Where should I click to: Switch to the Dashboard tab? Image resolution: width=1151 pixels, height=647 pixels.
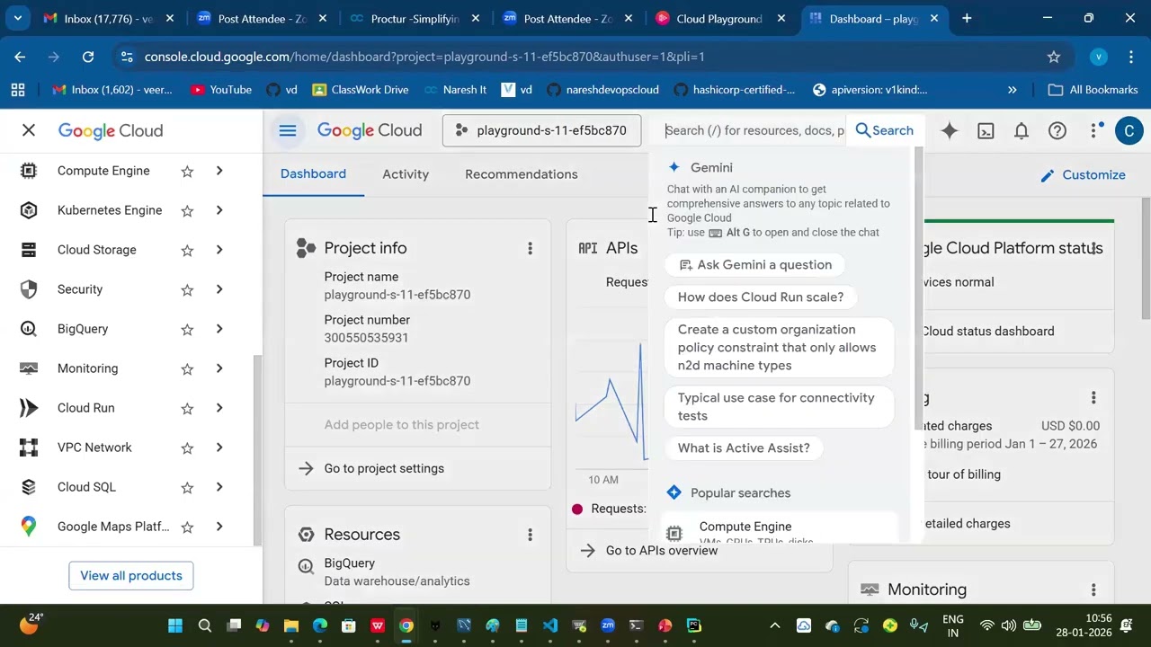coord(313,174)
